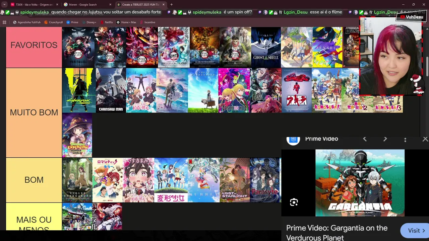Image resolution: width=429 pixels, height=241 pixels.
Task: Select the Explosion on Wonderful World poster
Action: (x=77, y=135)
